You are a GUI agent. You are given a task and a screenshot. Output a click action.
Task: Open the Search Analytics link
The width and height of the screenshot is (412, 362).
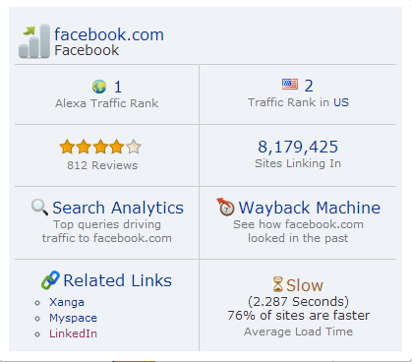click(118, 208)
